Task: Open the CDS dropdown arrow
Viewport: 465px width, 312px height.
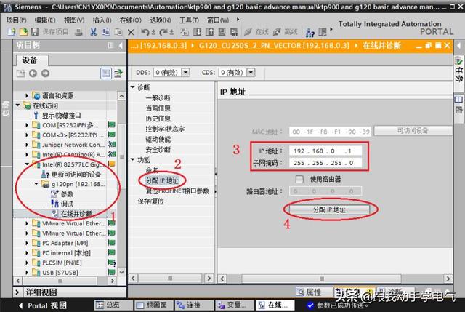Action: pyautogui.click(x=251, y=72)
